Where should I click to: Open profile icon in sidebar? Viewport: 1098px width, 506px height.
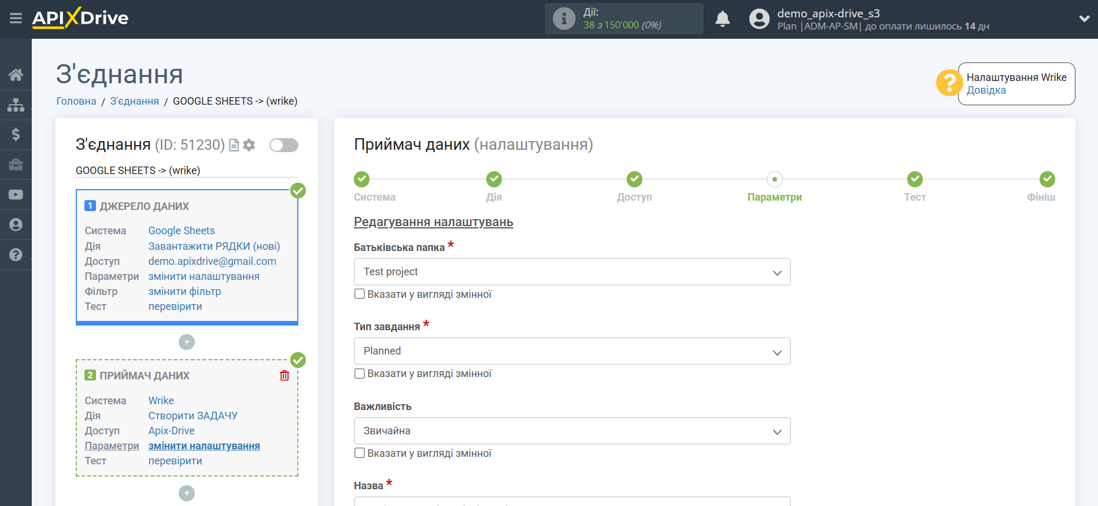(x=16, y=225)
